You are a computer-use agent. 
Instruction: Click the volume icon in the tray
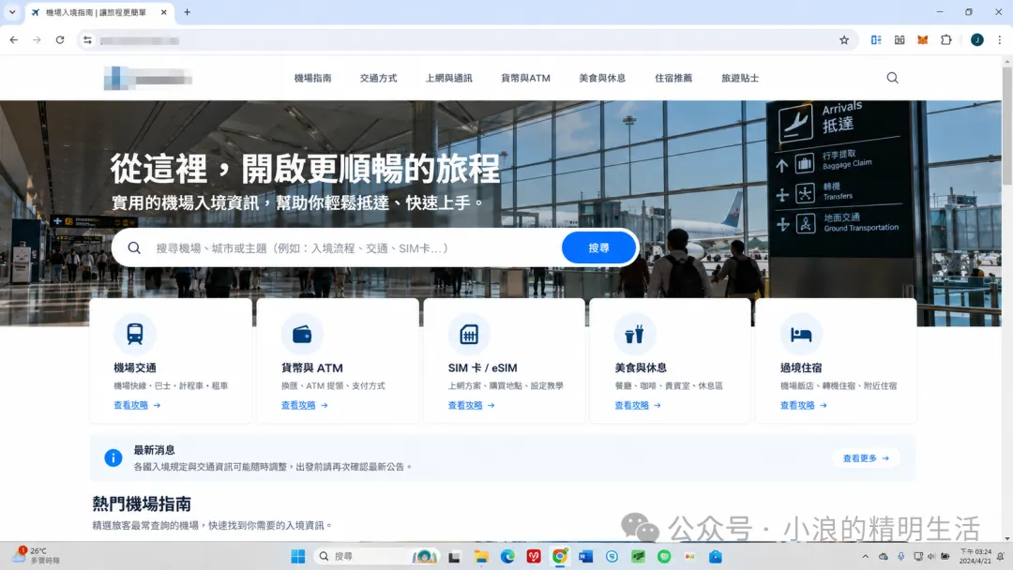[931, 557]
